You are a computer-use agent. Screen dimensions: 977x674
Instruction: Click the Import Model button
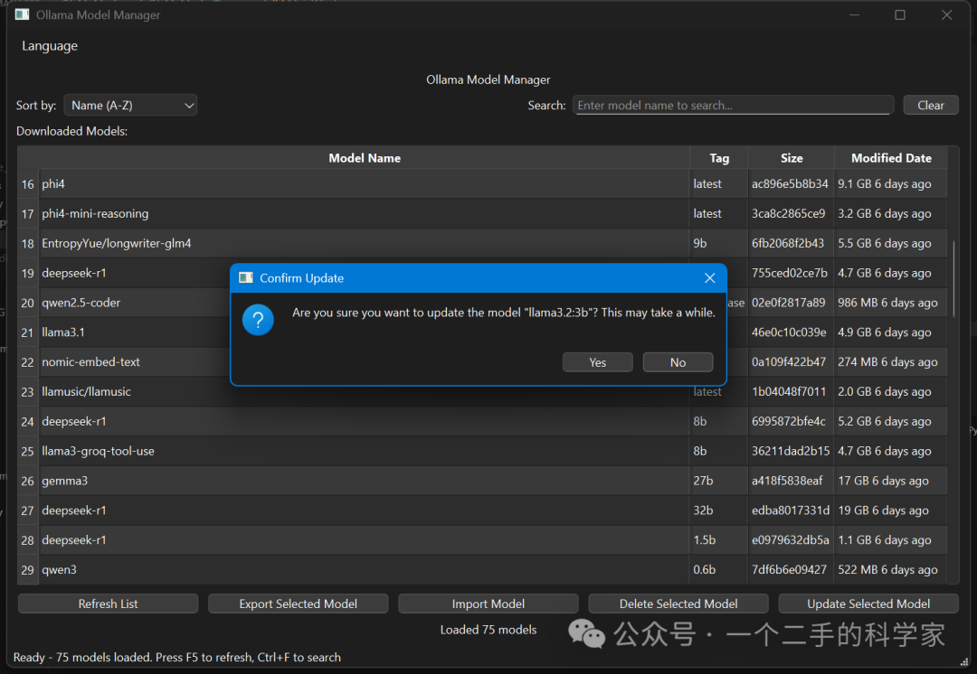(x=488, y=604)
